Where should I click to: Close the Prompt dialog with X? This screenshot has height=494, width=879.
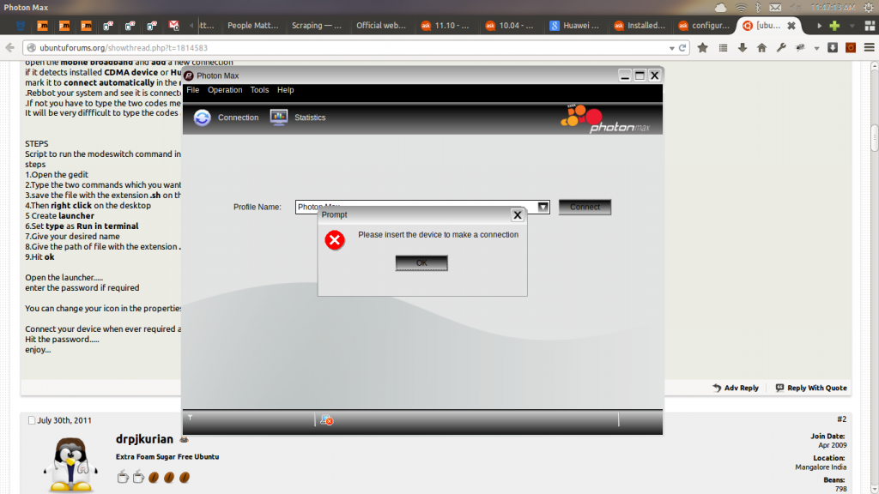[x=518, y=215]
